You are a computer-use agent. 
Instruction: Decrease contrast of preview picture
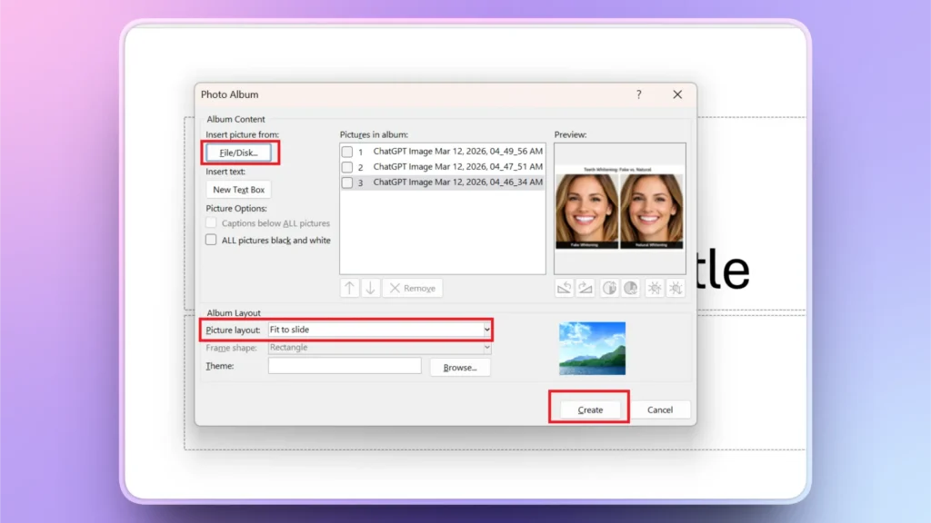(631, 288)
